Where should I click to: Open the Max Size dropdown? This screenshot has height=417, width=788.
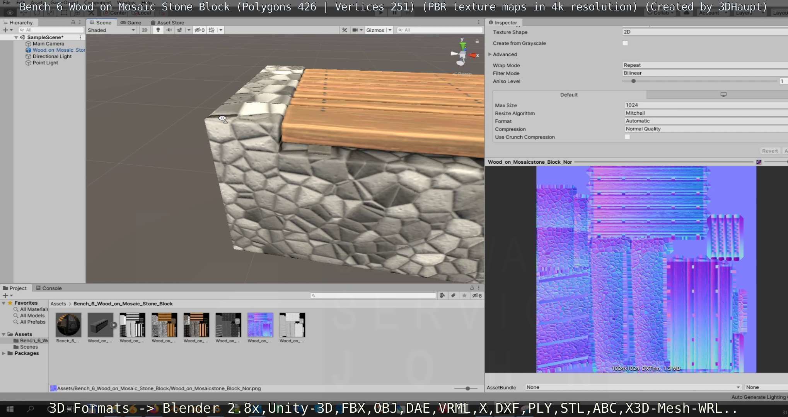pyautogui.click(x=706, y=105)
